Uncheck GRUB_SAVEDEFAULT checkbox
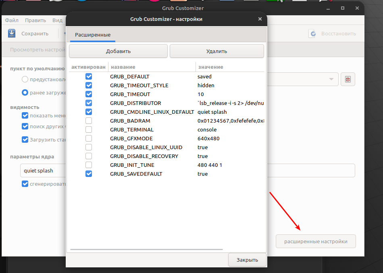This screenshot has height=273, width=383. tap(89, 174)
